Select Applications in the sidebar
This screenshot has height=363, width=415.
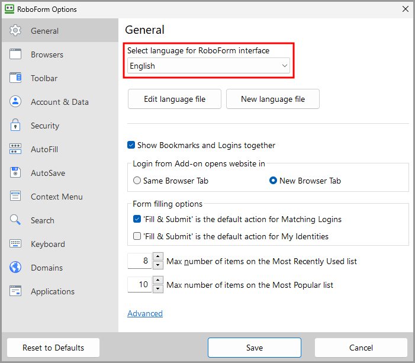pos(60,291)
